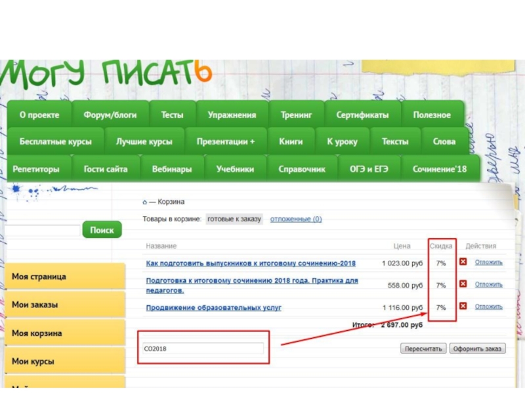Viewport: 525px width, 393px height.
Task: Go to Тесты section
Action: [172, 115]
